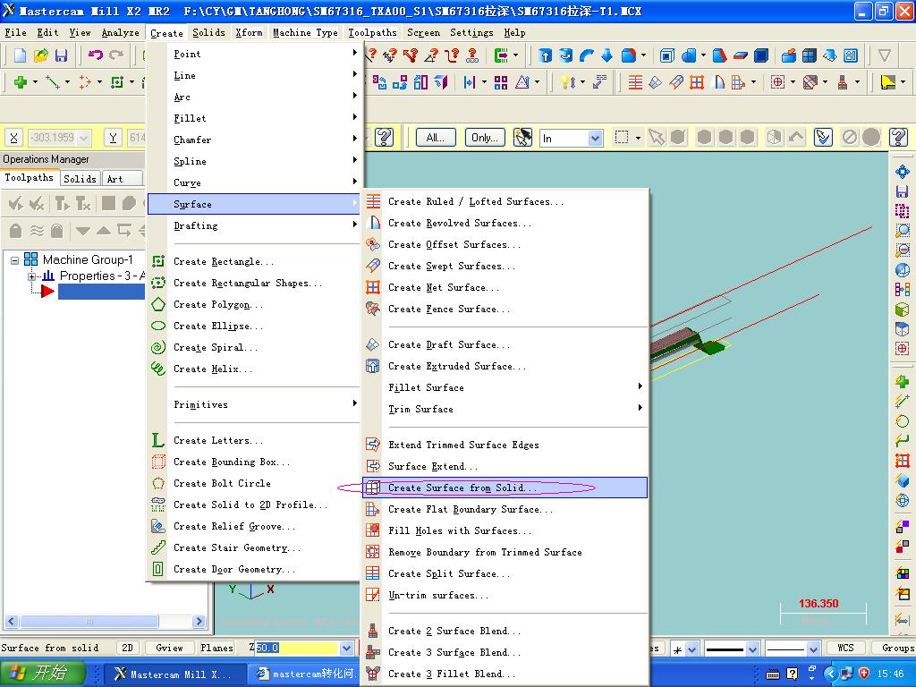
Task: Click the Open file folder icon
Action: (40, 55)
